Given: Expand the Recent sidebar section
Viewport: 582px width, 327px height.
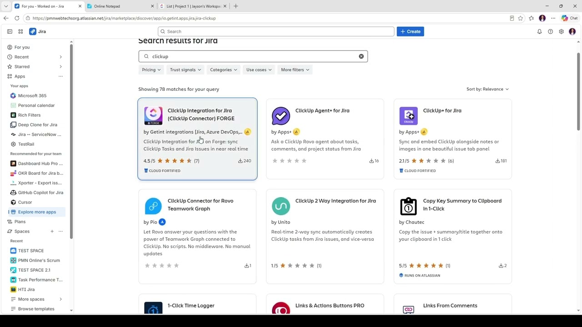Looking at the screenshot, I should tap(60, 57).
